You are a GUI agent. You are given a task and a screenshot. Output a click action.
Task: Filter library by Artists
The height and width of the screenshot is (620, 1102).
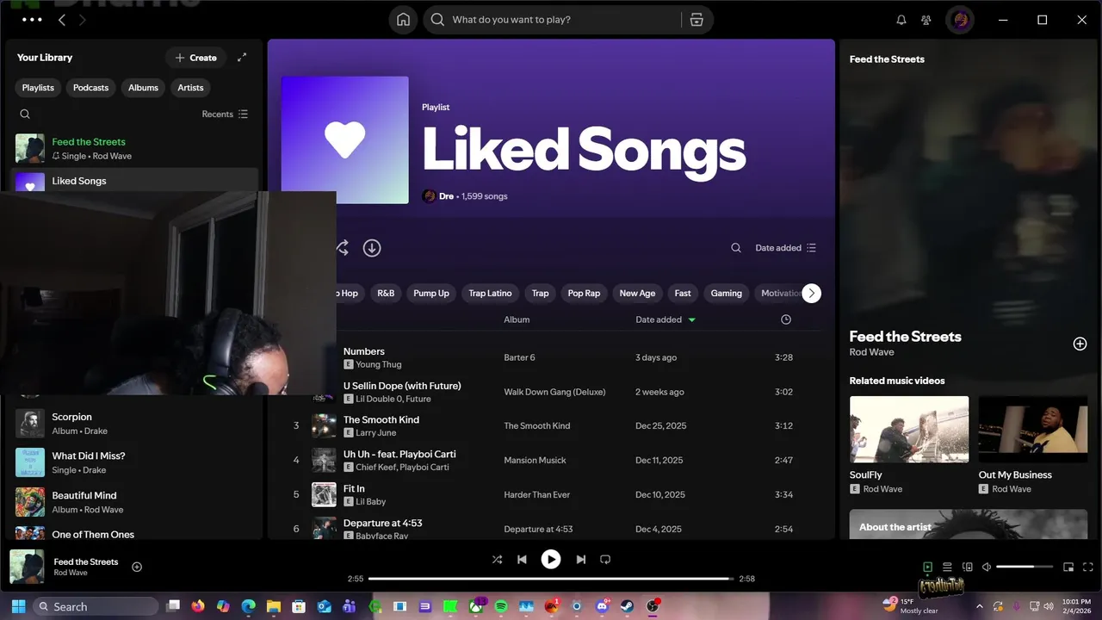point(190,88)
